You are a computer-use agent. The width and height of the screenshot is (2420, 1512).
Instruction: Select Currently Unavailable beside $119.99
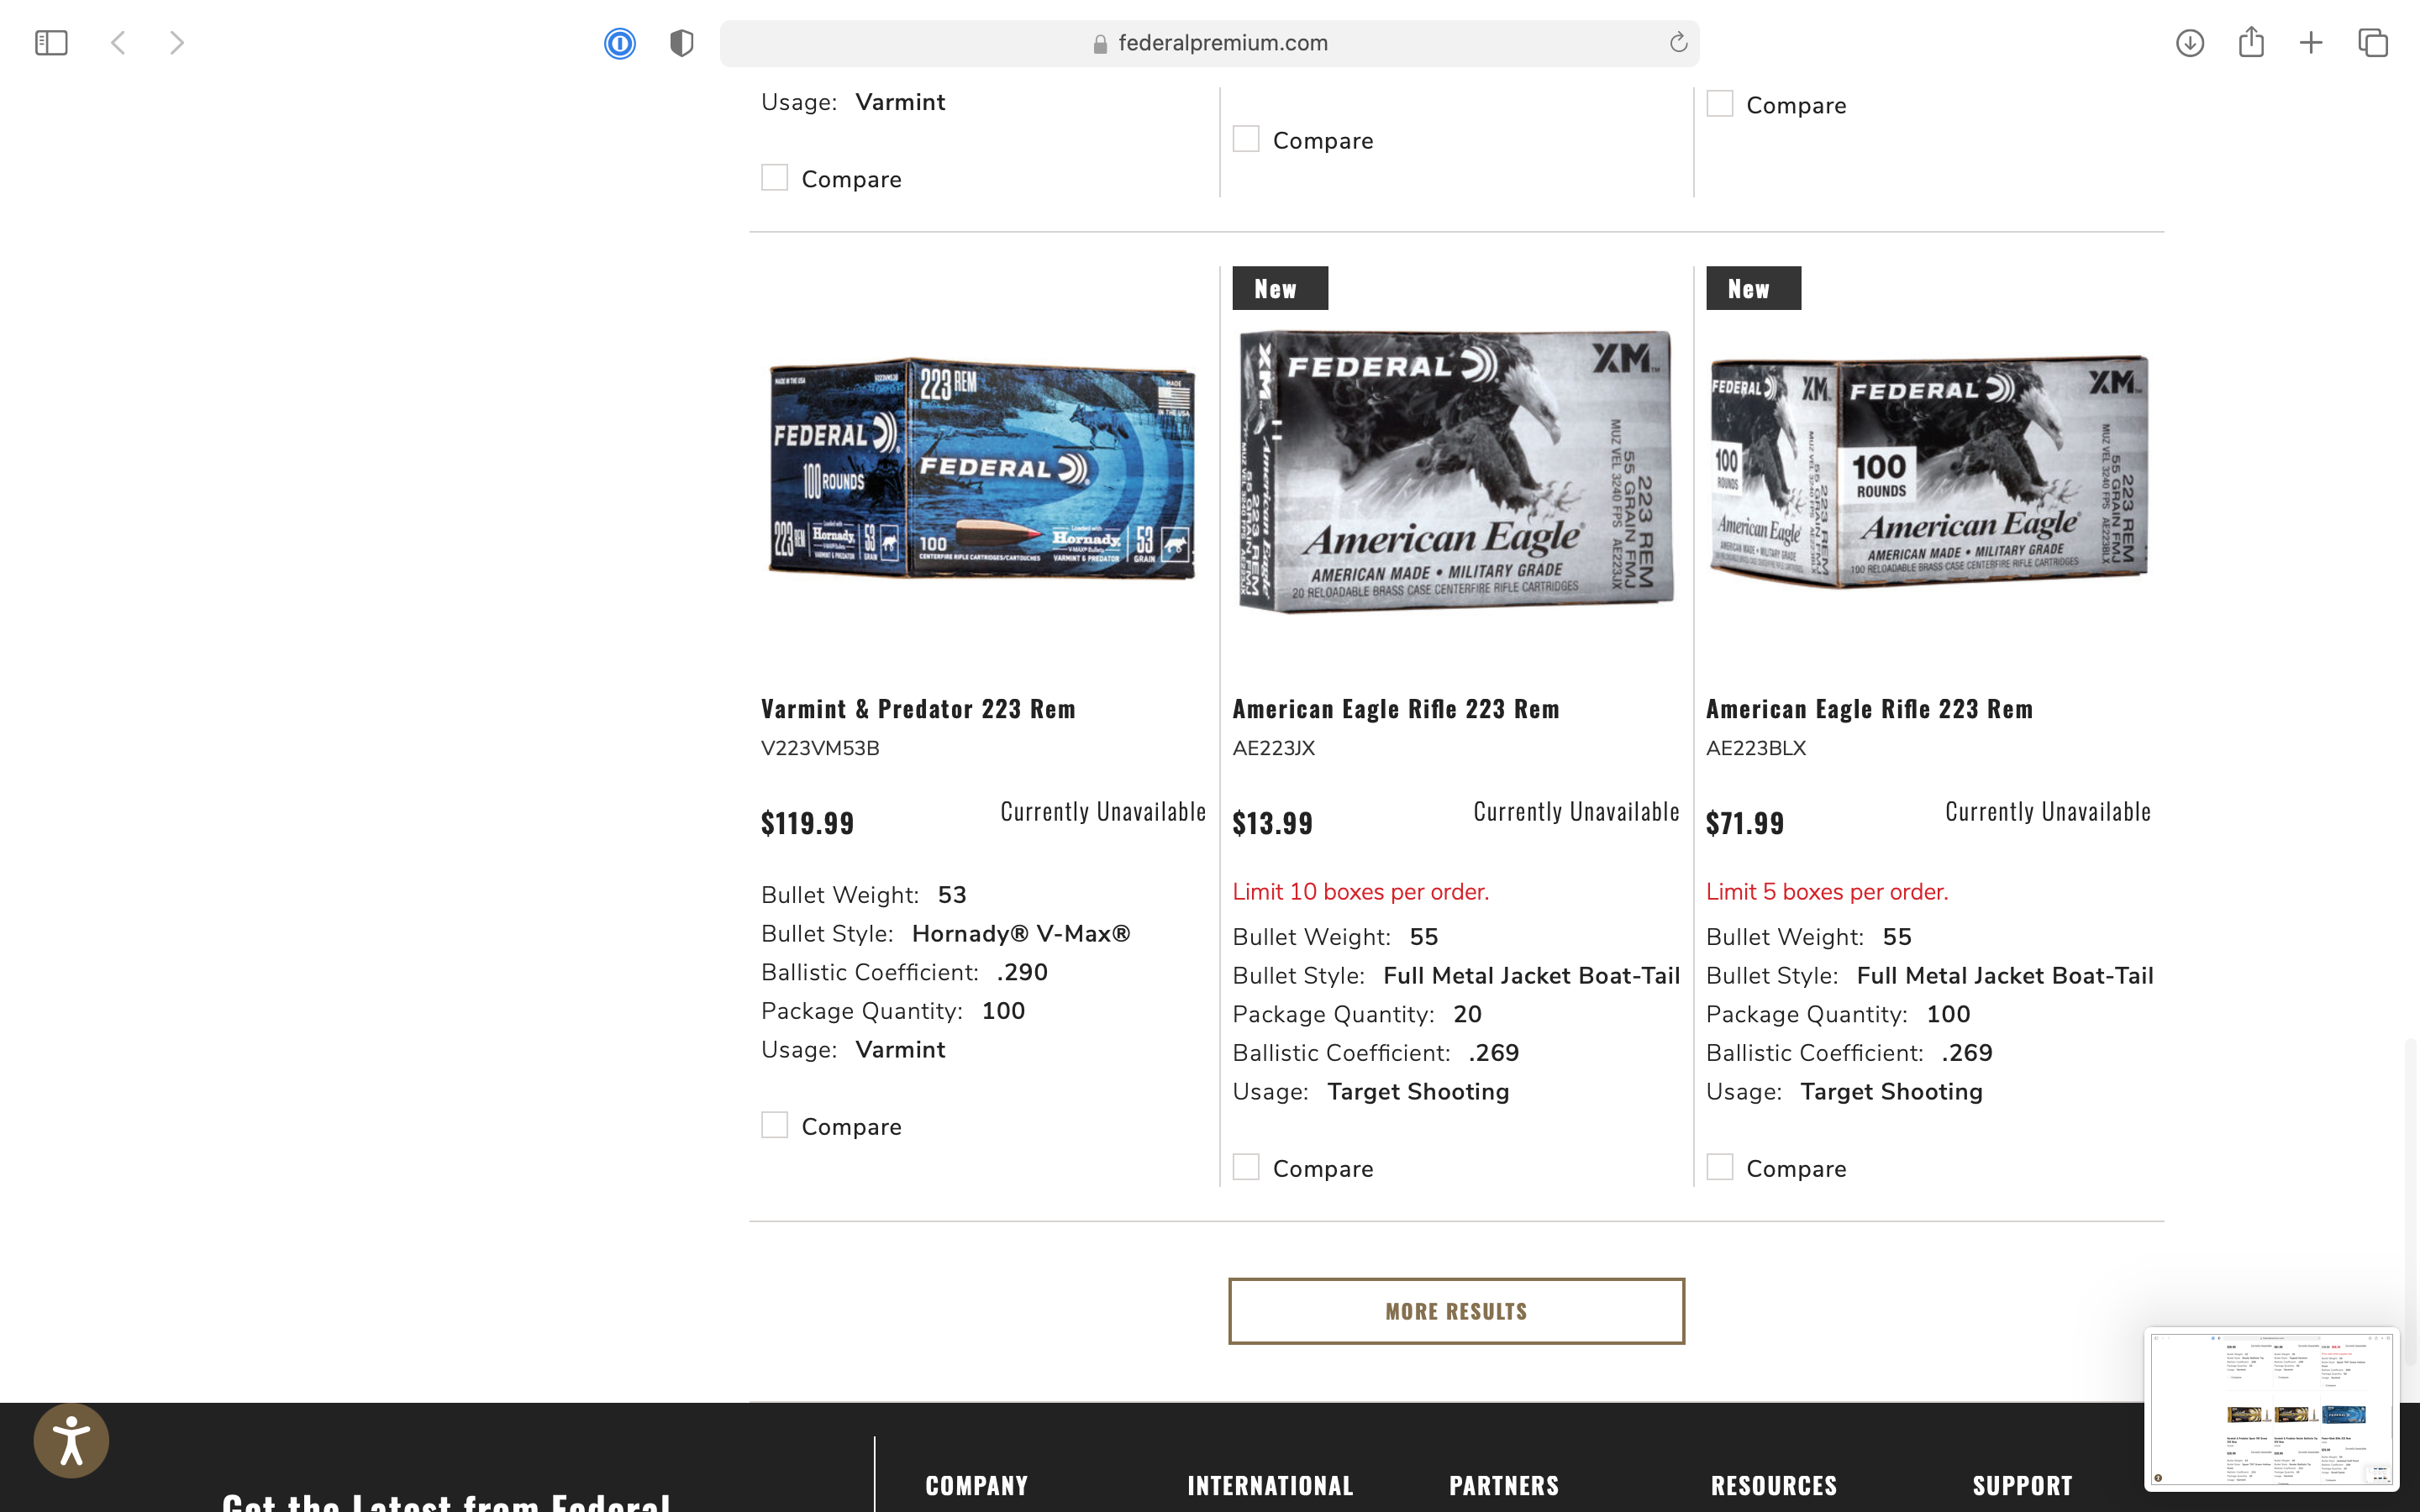pyautogui.click(x=1103, y=811)
